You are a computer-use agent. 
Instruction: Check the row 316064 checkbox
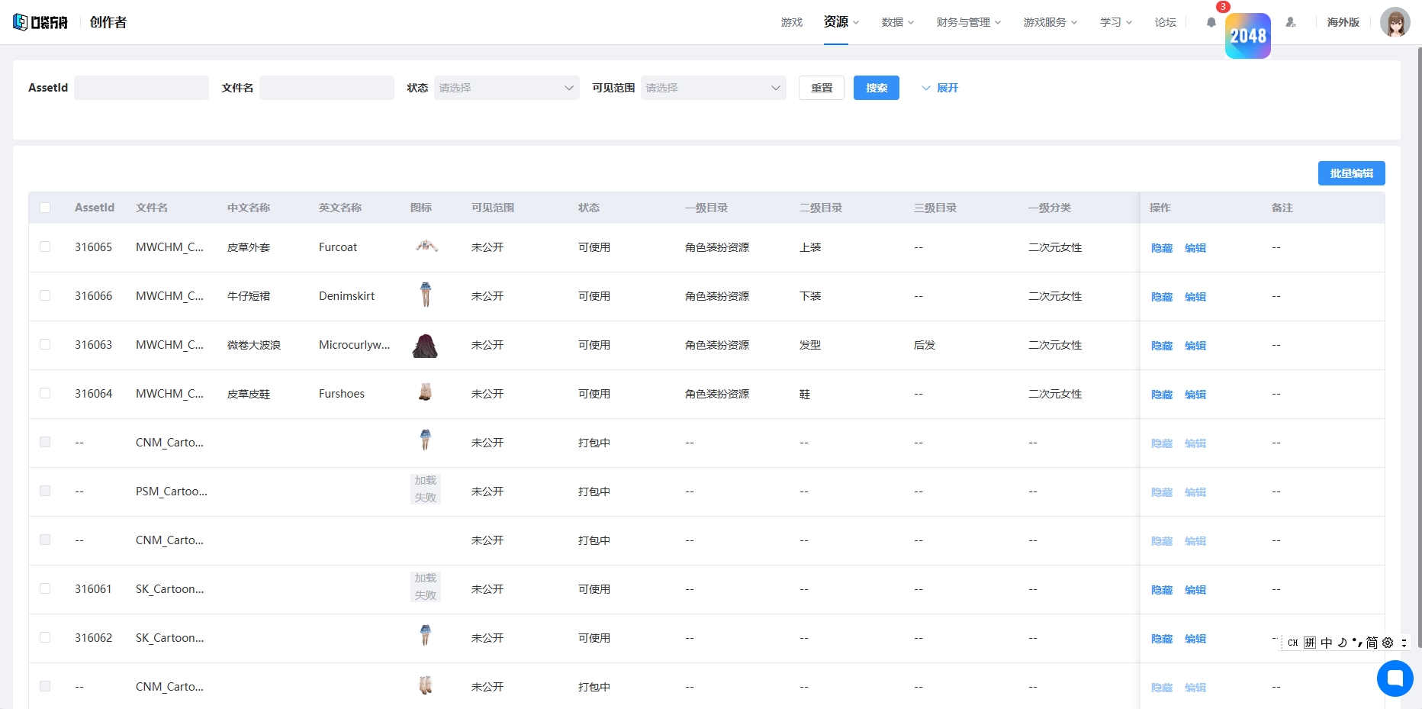click(x=45, y=394)
